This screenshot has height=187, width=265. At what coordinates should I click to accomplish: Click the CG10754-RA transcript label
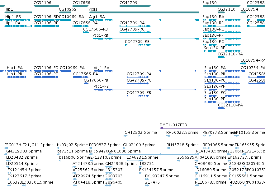pyautogui.click(x=253, y=60)
